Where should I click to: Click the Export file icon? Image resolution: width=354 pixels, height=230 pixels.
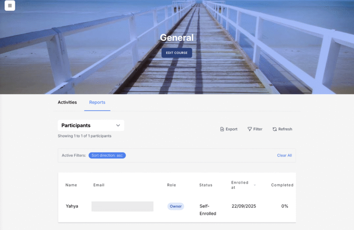[x=222, y=129]
